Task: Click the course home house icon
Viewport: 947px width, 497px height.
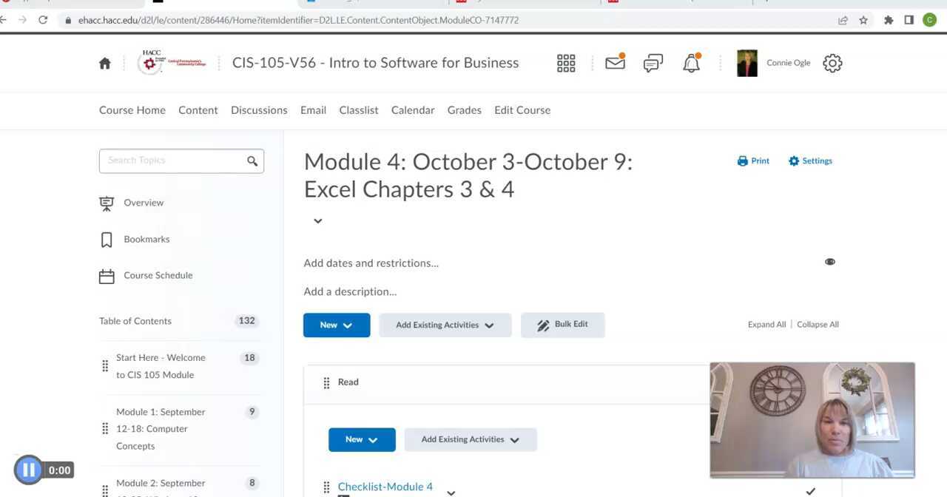Action: [x=105, y=64]
